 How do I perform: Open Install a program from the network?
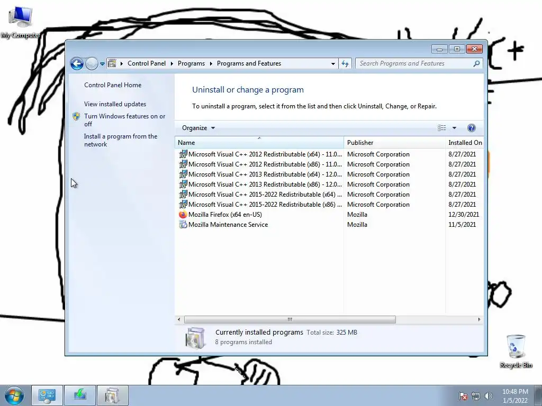121,140
